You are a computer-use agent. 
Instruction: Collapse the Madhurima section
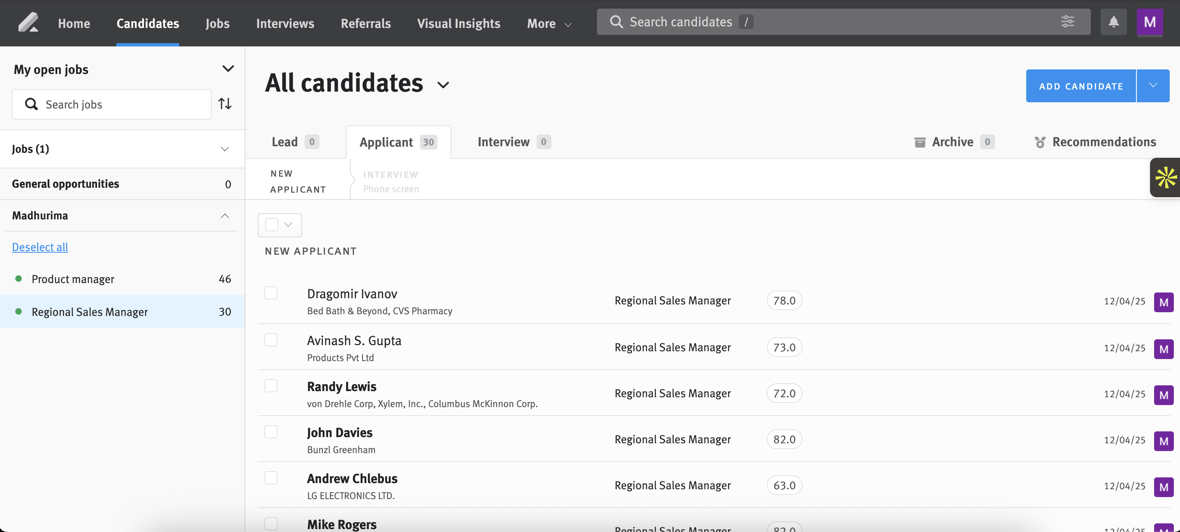(224, 216)
